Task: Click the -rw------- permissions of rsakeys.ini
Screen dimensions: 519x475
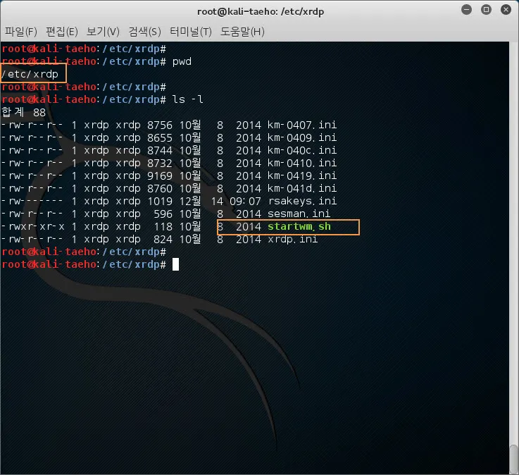Action: pos(32,201)
